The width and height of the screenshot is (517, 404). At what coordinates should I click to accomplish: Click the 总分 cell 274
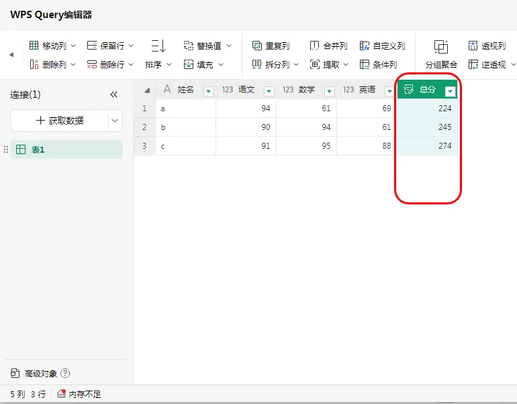pyautogui.click(x=427, y=146)
